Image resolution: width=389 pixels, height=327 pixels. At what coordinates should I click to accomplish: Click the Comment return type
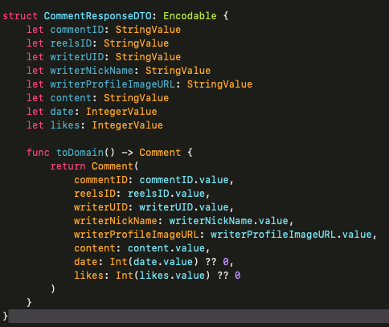(160, 153)
